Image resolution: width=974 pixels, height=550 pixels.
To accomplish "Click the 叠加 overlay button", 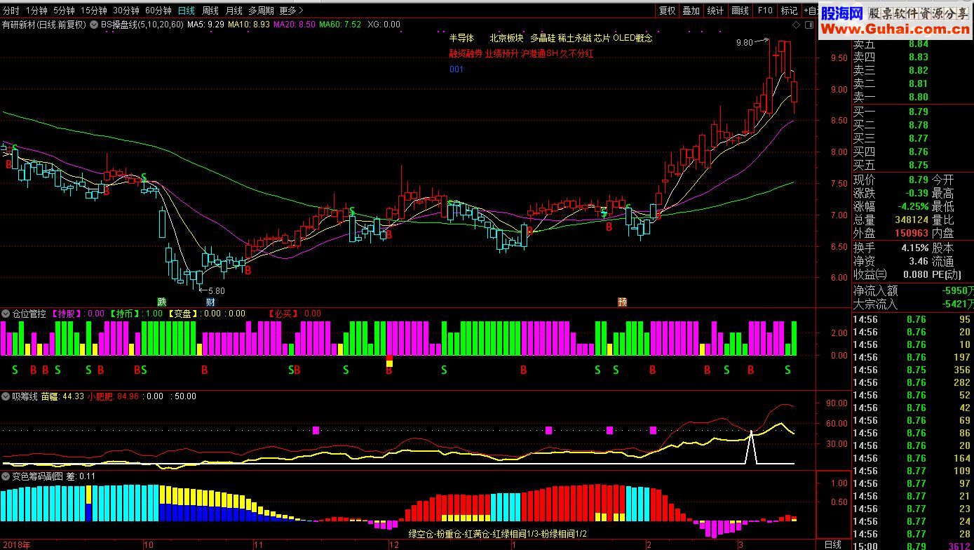I will point(691,11).
